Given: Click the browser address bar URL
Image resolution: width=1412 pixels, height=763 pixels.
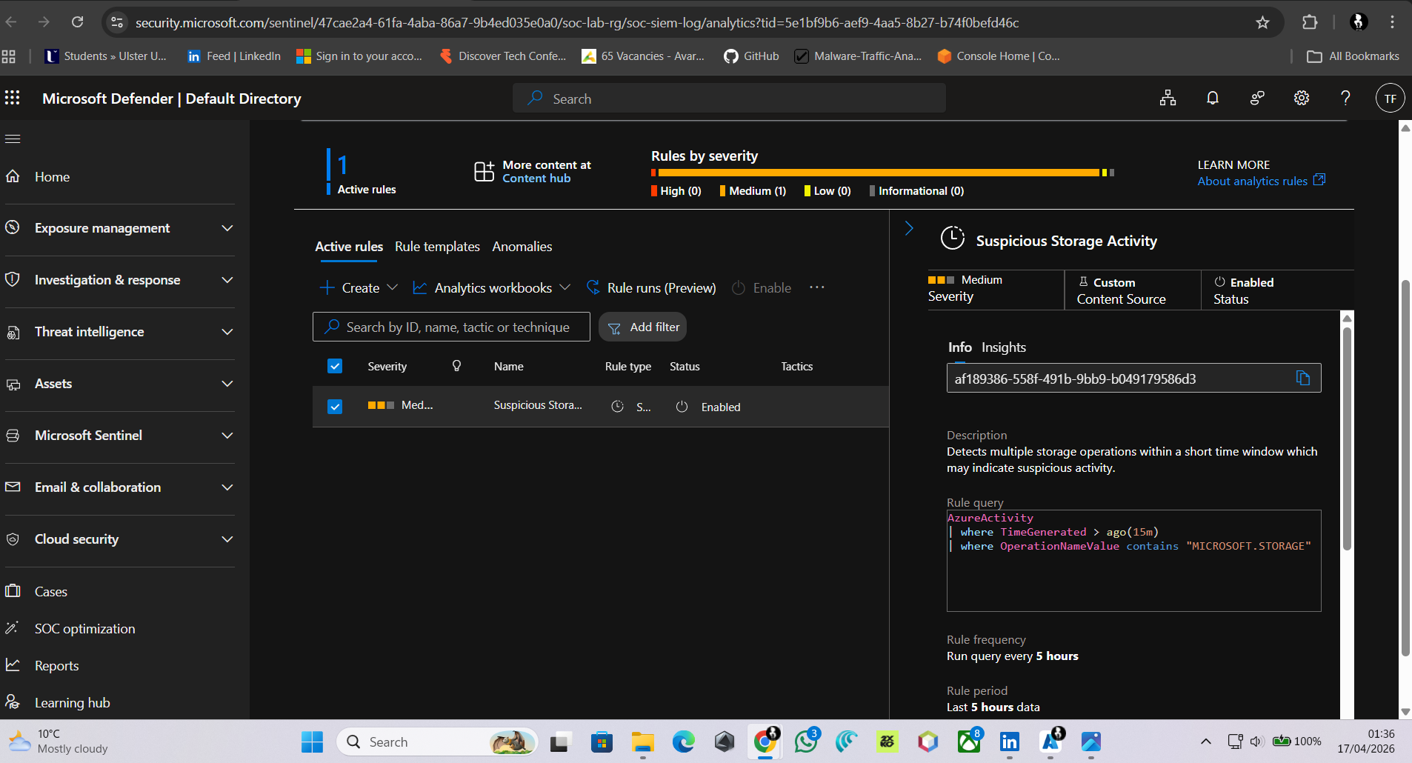Looking at the screenshot, I should point(577,22).
